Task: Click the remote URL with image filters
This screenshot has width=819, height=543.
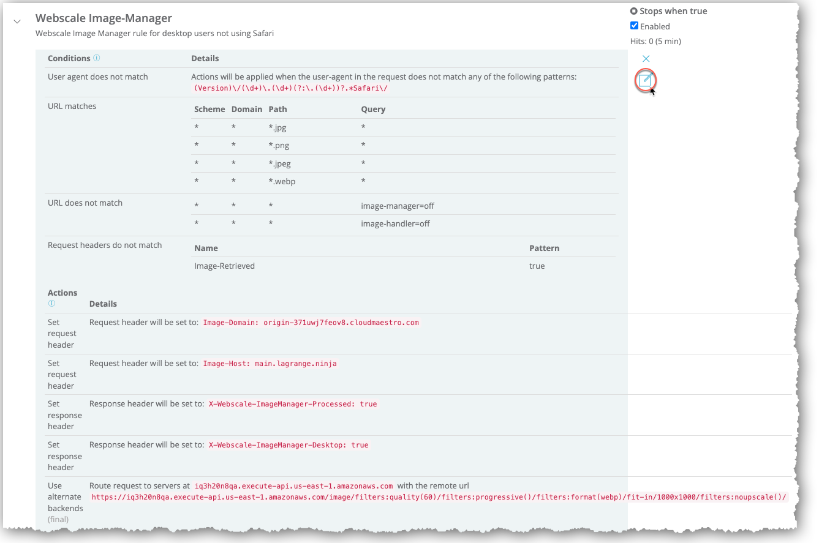Action: 439,497
